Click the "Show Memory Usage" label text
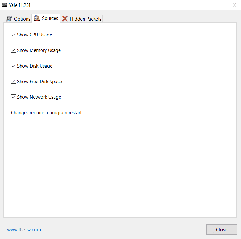This screenshot has height=239, width=241. coord(39,50)
